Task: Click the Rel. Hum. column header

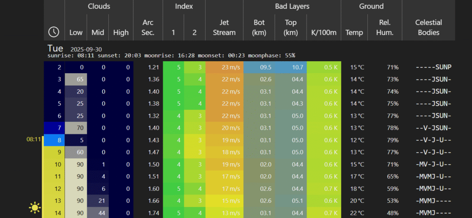Action: pyautogui.click(x=384, y=28)
